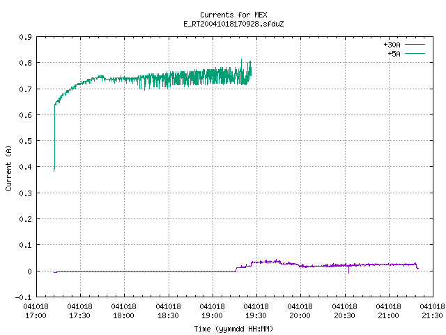The image size is (446, 335).
Task: Click the 0.6 y-axis tick label
Action: [26, 115]
